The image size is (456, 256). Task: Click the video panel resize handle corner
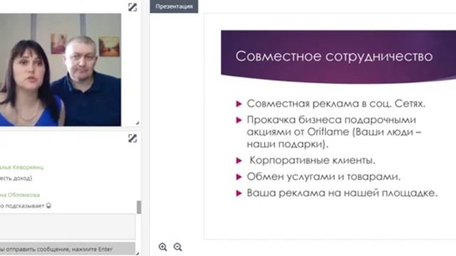pos(138,123)
